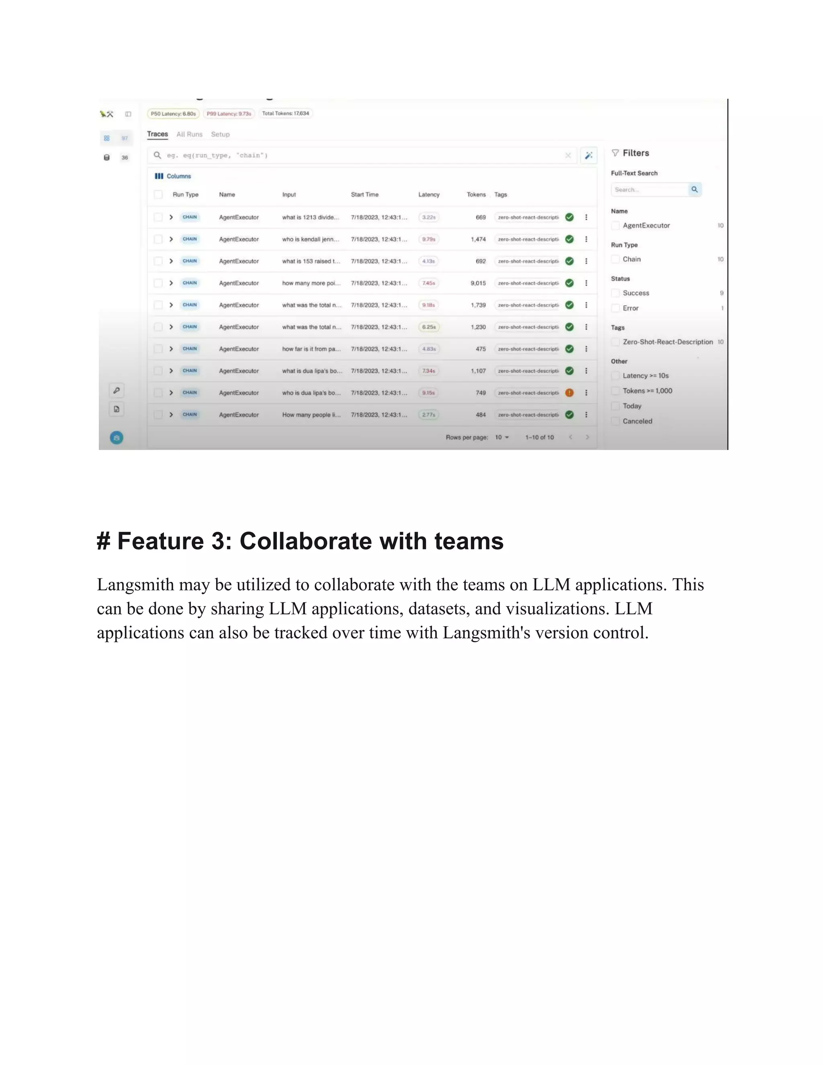Image resolution: width=823 pixels, height=1065 pixels.
Task: Click the green success icon on 'what is 1213 divide' row
Action: click(x=569, y=217)
